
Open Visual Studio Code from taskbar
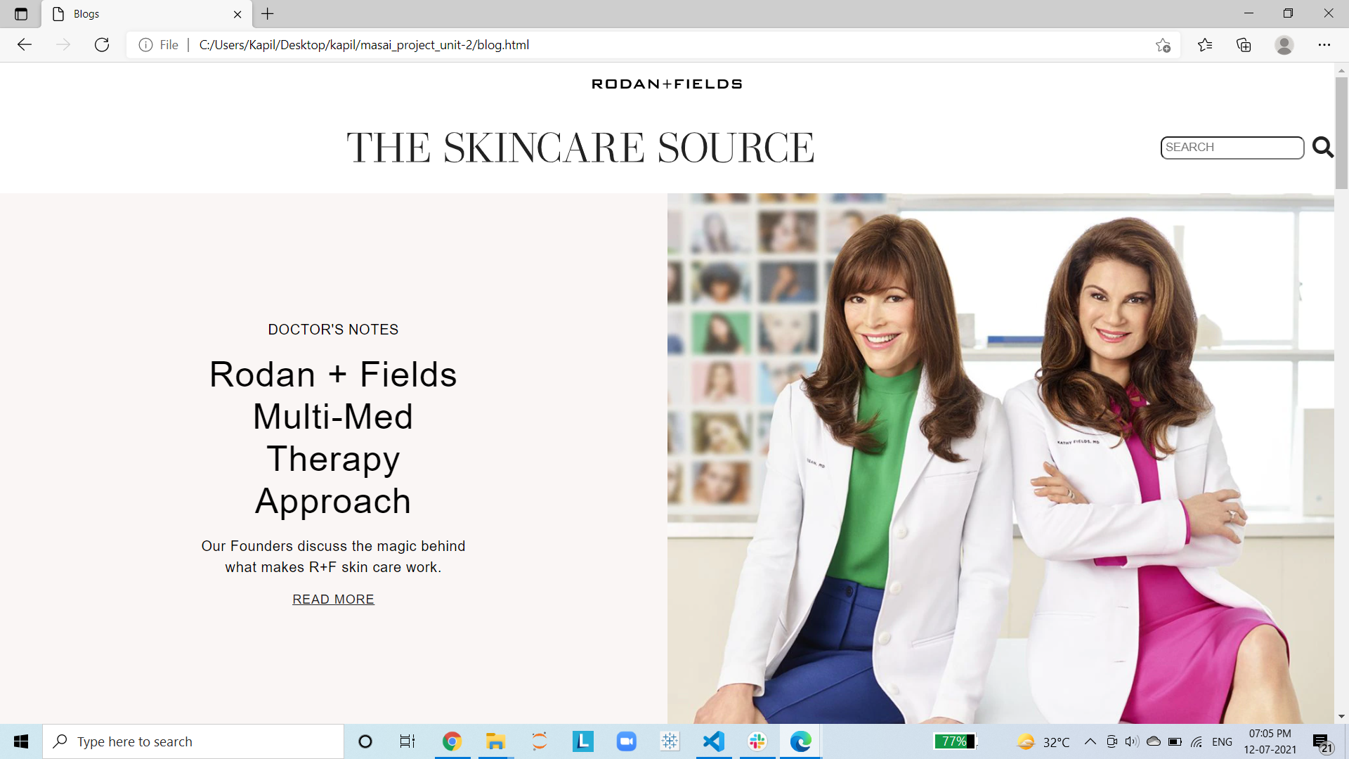(713, 741)
